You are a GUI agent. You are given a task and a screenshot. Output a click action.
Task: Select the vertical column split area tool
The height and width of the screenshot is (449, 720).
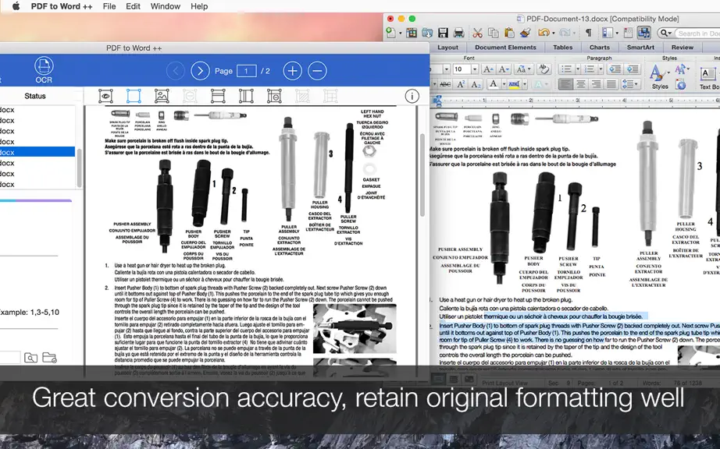[x=246, y=96]
